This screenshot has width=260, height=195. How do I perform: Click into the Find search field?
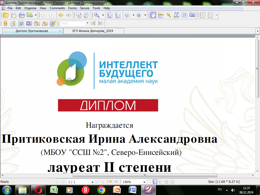[73, 23]
